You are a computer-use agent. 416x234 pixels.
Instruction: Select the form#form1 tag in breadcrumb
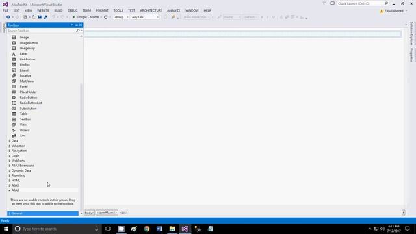pyautogui.click(x=107, y=213)
